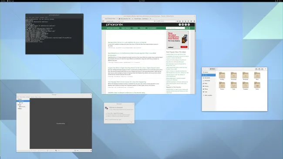This screenshot has width=283, height=159.
Task: Click the Phoronix site search button
Action: pyautogui.click(x=187, y=28)
